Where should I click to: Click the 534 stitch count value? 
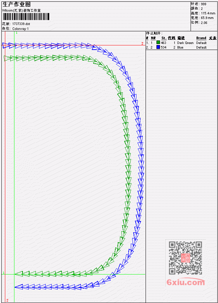point(163,48)
